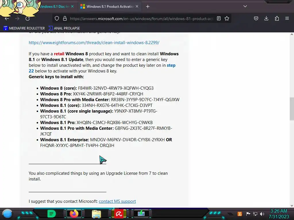This screenshot has height=220, width=294.
Task: Open the installer download taskbar icon
Action: 141,214
